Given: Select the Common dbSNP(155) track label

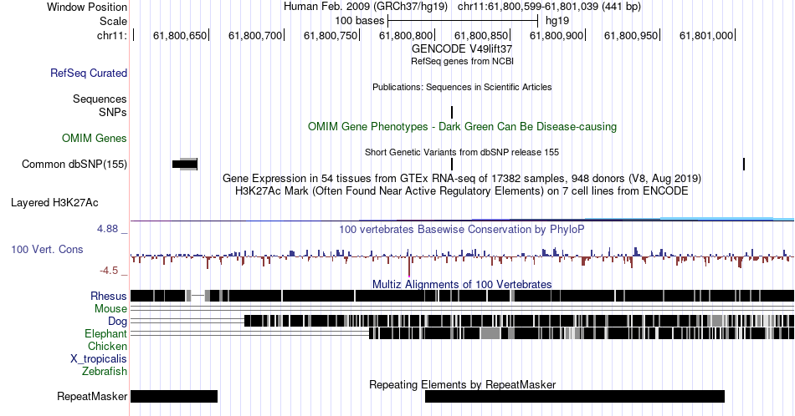Looking at the screenshot, I should (x=74, y=164).
